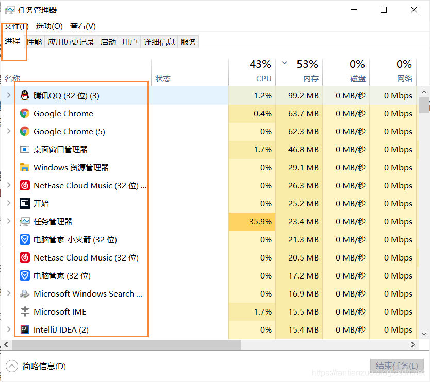Click the NetEase Cloud Music icon in 20.5 MB row
The width and height of the screenshot is (430, 382).
25,258
